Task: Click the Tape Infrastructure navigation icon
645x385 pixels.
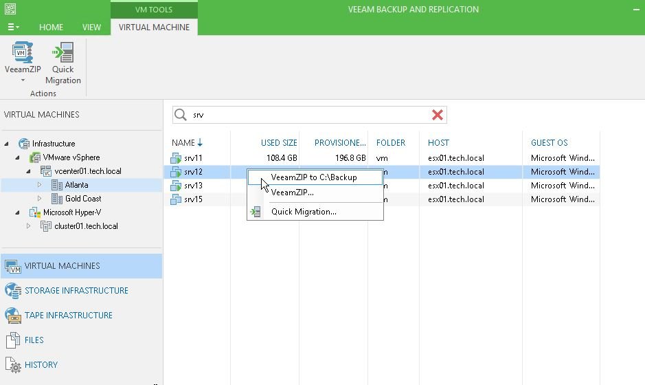Action: click(x=13, y=316)
